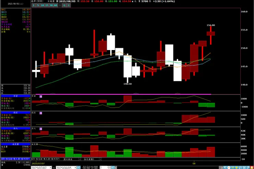Click the 法人 panel header in left sidebar
The width and height of the screenshot is (254, 169).
[x=15, y=129]
